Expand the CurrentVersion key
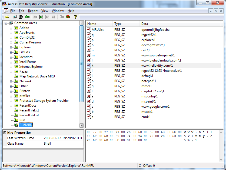 pyautogui.click(x=11, y=43)
